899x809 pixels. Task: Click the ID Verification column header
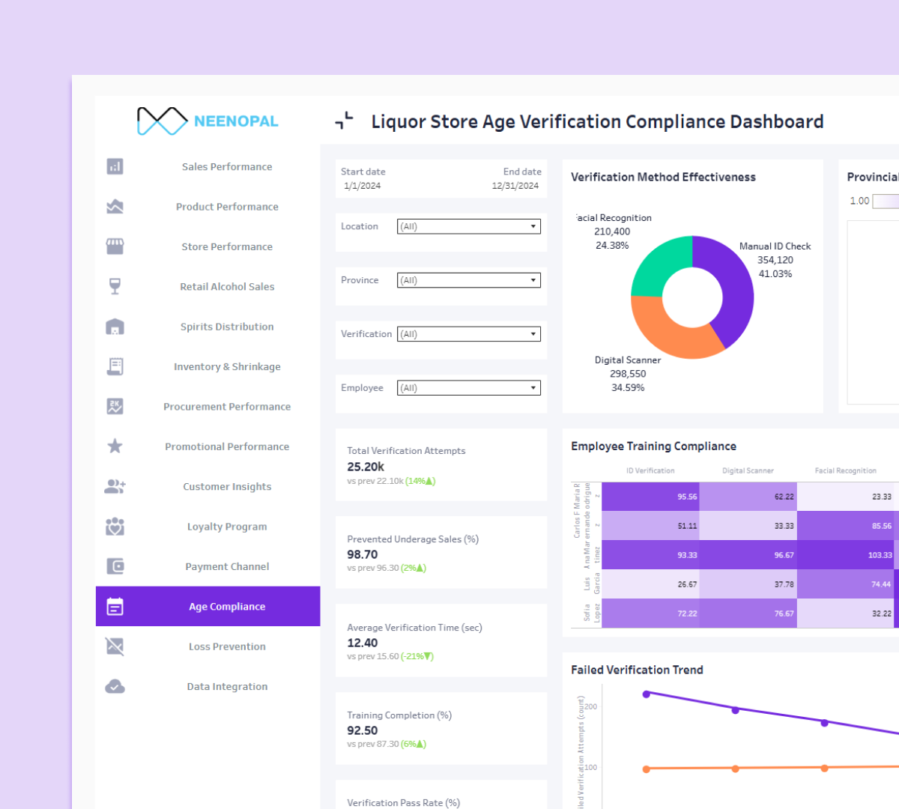click(650, 470)
